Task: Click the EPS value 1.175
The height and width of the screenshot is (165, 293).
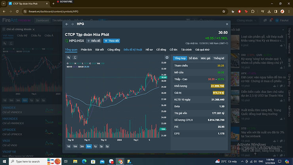Action: point(221,134)
